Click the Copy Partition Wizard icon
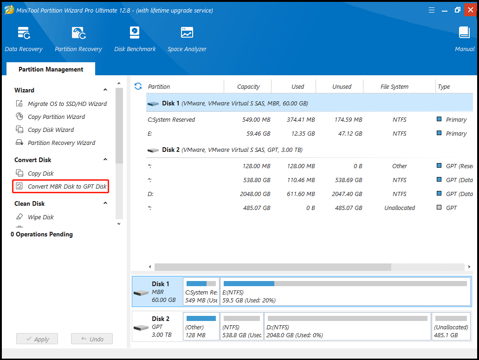This screenshot has width=479, height=360. (x=19, y=117)
